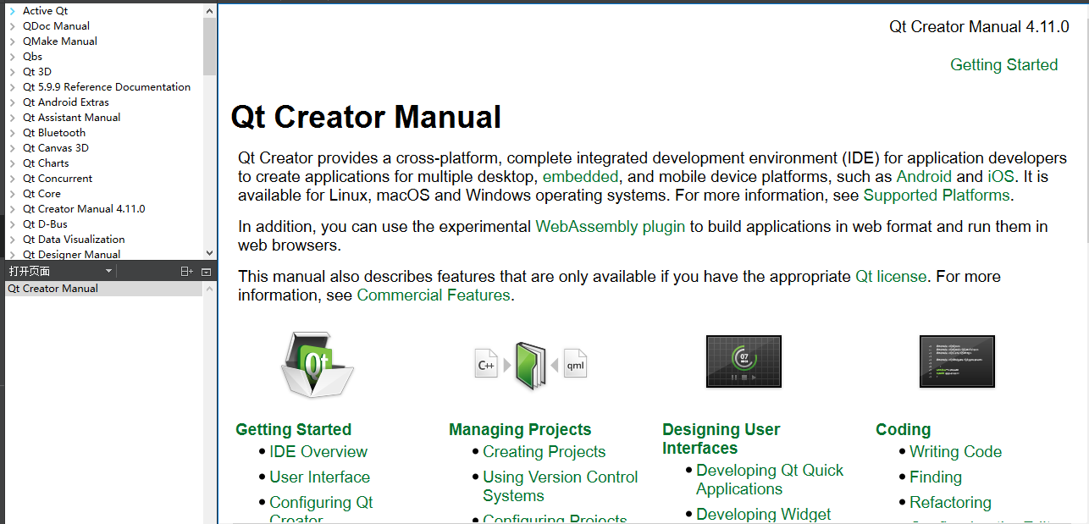Open Designing User Interfaces heading link
The image size is (1089, 524).
(721, 439)
